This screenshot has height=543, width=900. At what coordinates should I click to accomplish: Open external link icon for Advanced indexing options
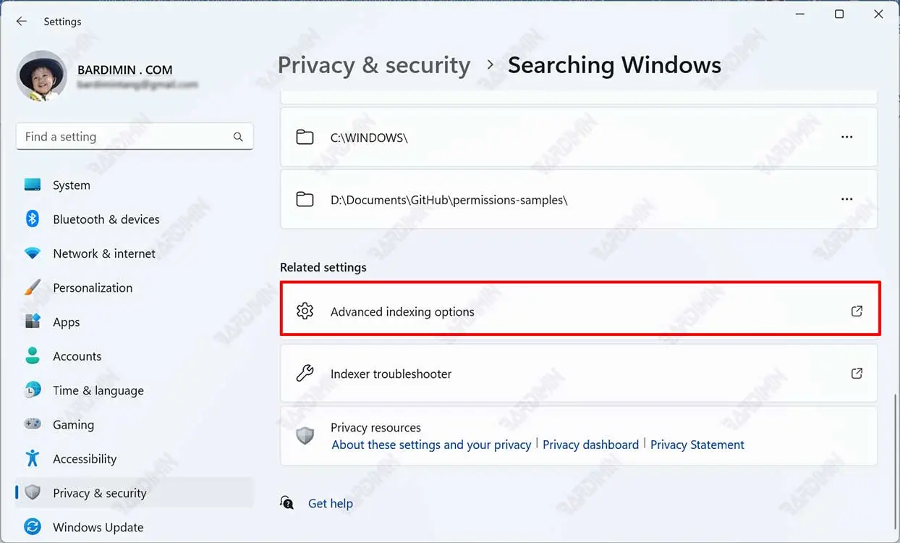(857, 311)
